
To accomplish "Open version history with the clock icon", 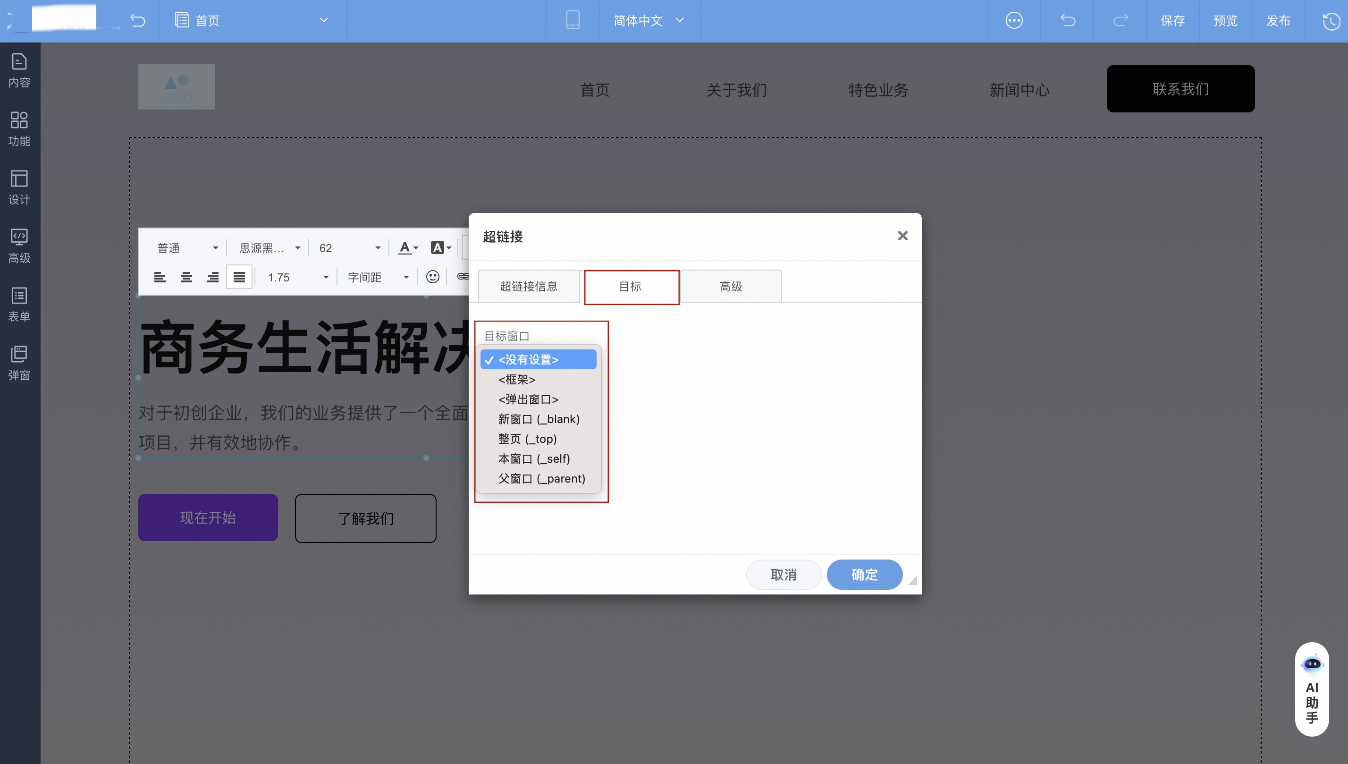I will (x=1330, y=21).
